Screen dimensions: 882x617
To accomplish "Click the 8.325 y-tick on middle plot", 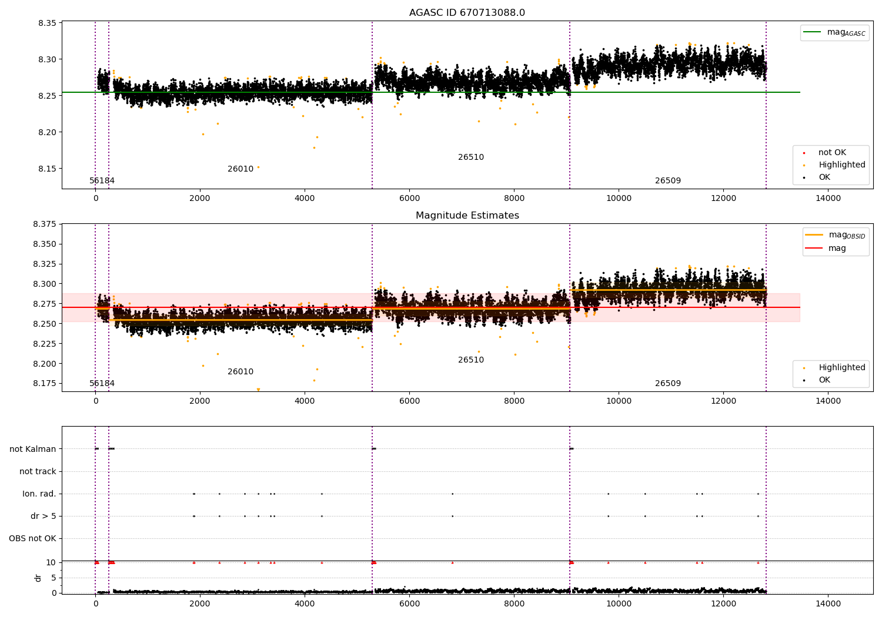I will pos(45,264).
